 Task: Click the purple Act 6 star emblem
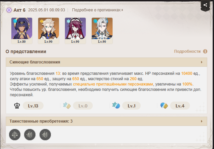pyautogui.click(x=9, y=10)
